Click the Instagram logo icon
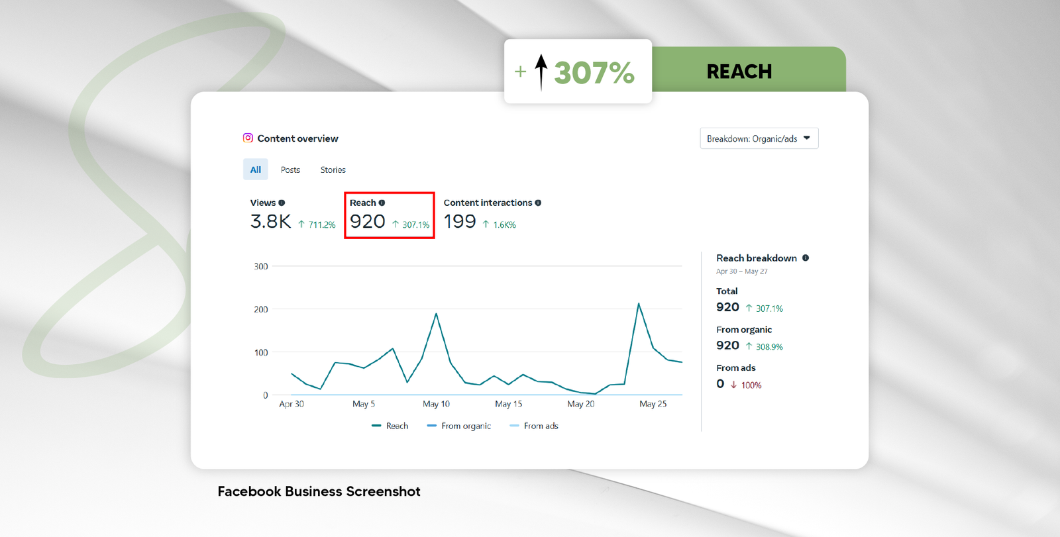1060x537 pixels. point(248,138)
